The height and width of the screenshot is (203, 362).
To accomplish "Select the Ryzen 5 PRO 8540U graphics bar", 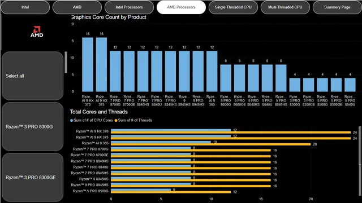I will [x=350, y=85].
